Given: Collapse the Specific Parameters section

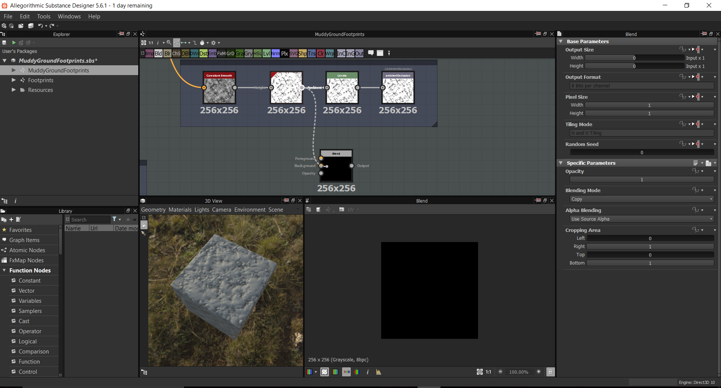Looking at the screenshot, I should [561, 163].
